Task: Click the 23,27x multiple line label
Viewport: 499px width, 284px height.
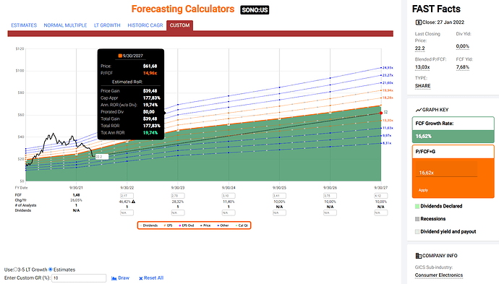Action: [x=388, y=75]
